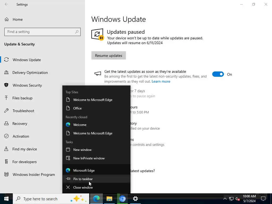
Task: Click the Updates paused status icon
Action: tap(97, 34)
